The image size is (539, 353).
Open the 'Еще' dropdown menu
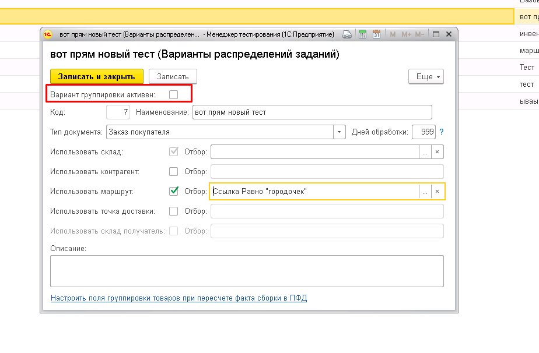[x=426, y=76]
